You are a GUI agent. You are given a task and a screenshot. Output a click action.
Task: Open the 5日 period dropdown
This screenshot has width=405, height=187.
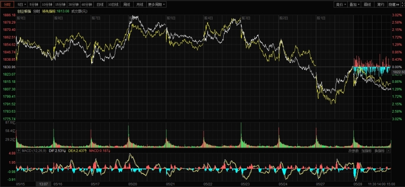(x=21, y=5)
